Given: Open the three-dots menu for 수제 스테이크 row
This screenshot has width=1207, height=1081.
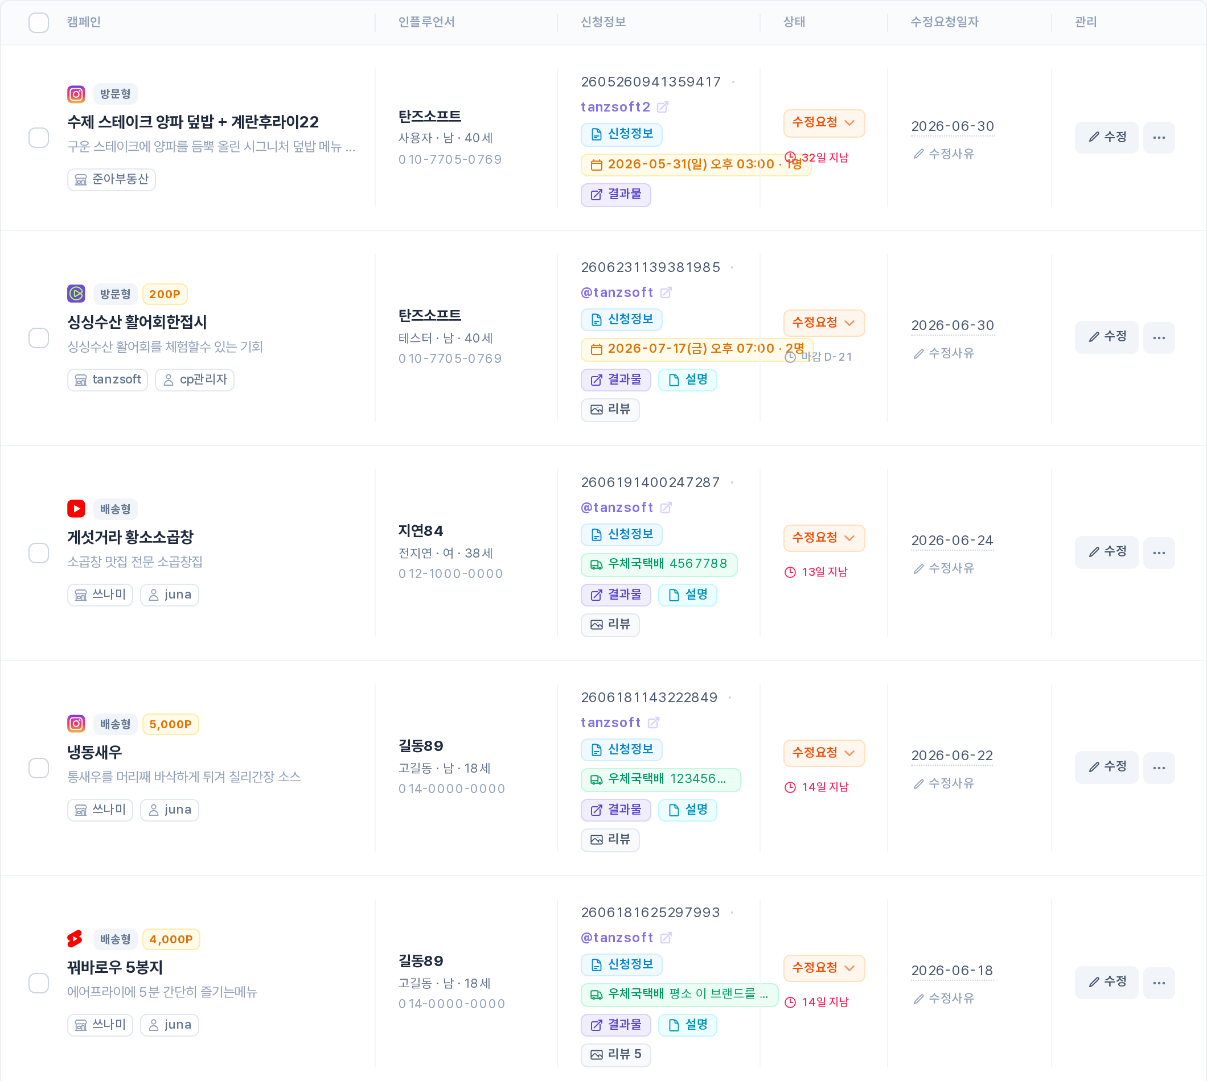Looking at the screenshot, I should [1158, 137].
